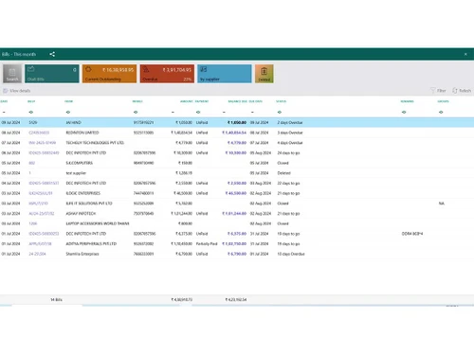This screenshot has height=355, width=474.
Task: Sort by the FROM column header
Action: 68,101
